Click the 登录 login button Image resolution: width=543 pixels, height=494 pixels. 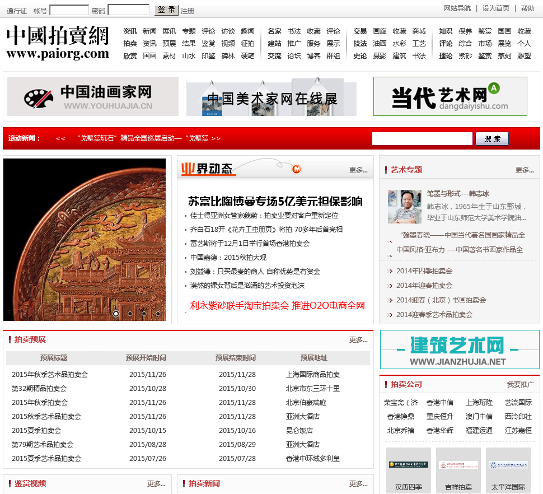166,10
